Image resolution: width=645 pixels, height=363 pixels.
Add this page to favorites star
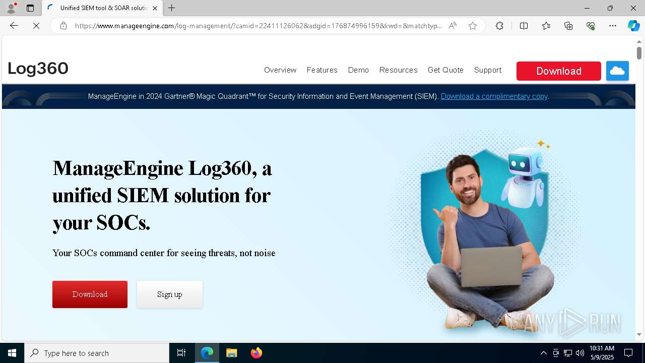coord(473,26)
